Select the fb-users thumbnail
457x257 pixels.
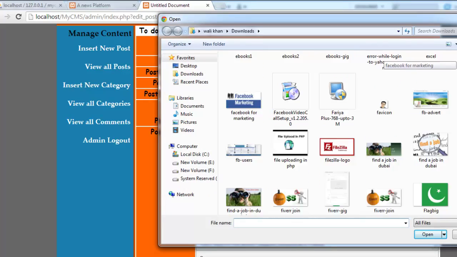(x=243, y=150)
